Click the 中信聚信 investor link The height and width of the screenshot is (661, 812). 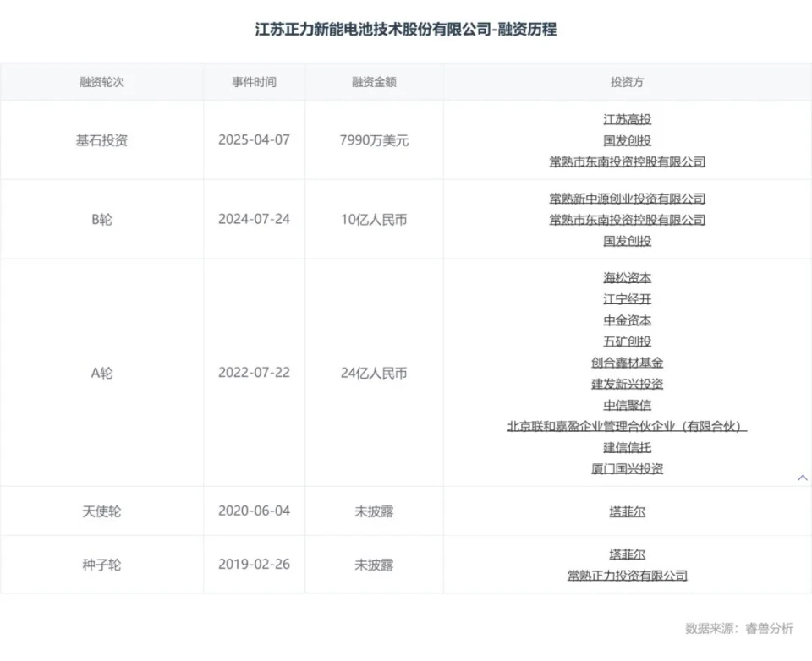pos(627,405)
